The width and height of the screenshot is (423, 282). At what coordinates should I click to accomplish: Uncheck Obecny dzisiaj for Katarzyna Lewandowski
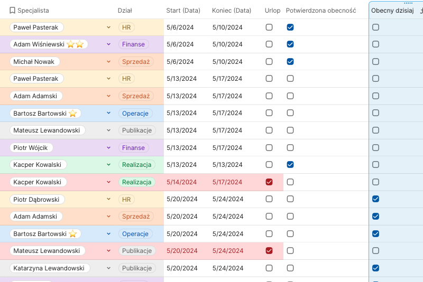375,268
